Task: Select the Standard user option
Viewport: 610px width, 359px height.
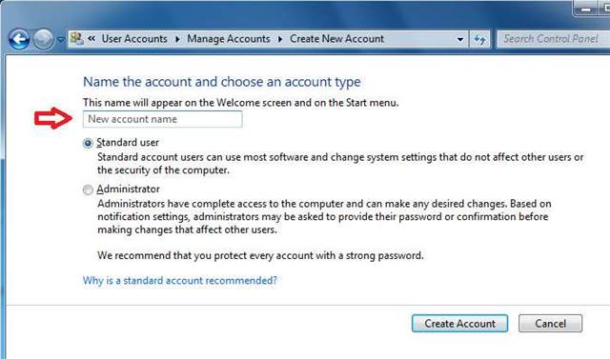Action: click(x=88, y=144)
